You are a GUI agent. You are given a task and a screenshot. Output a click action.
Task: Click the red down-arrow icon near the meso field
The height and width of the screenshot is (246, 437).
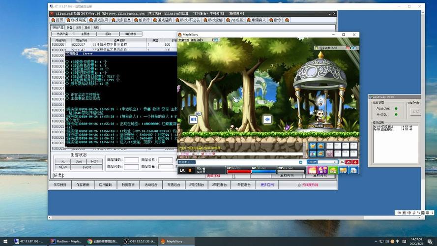point(355,162)
